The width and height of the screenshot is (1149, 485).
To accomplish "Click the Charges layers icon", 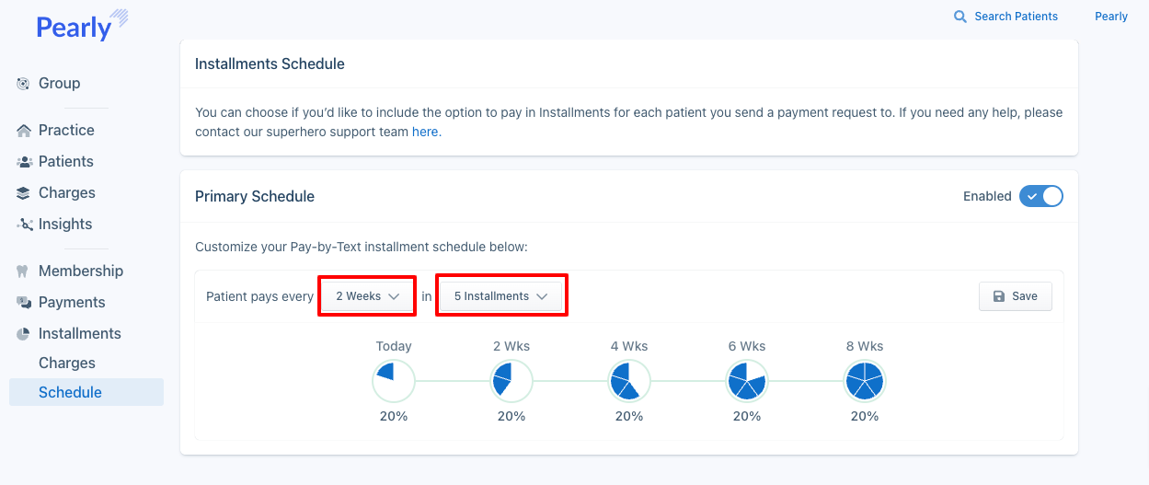I will click(23, 193).
